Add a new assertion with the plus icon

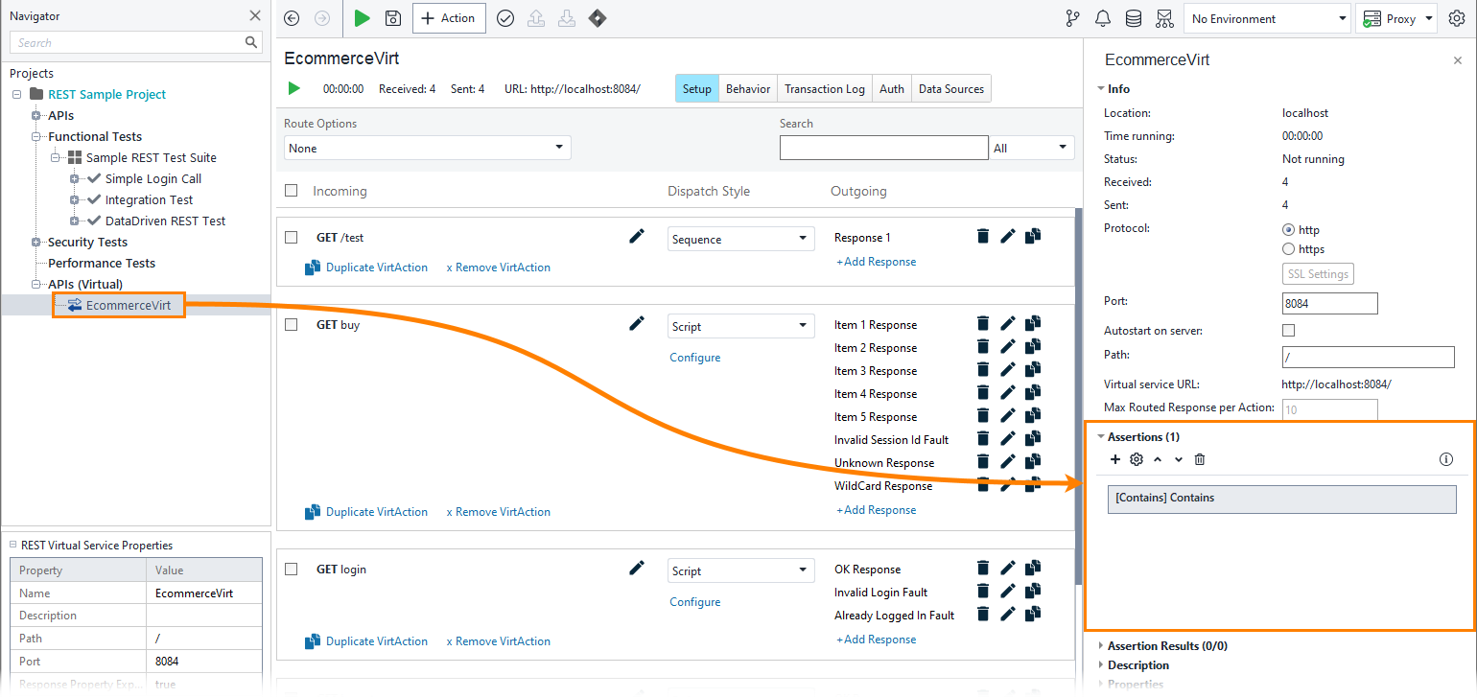click(x=1114, y=459)
